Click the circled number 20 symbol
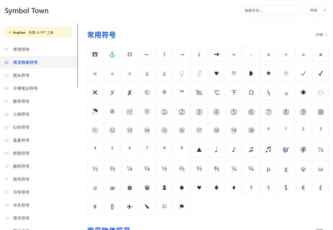This screenshot has width=333, height=230. point(251,130)
